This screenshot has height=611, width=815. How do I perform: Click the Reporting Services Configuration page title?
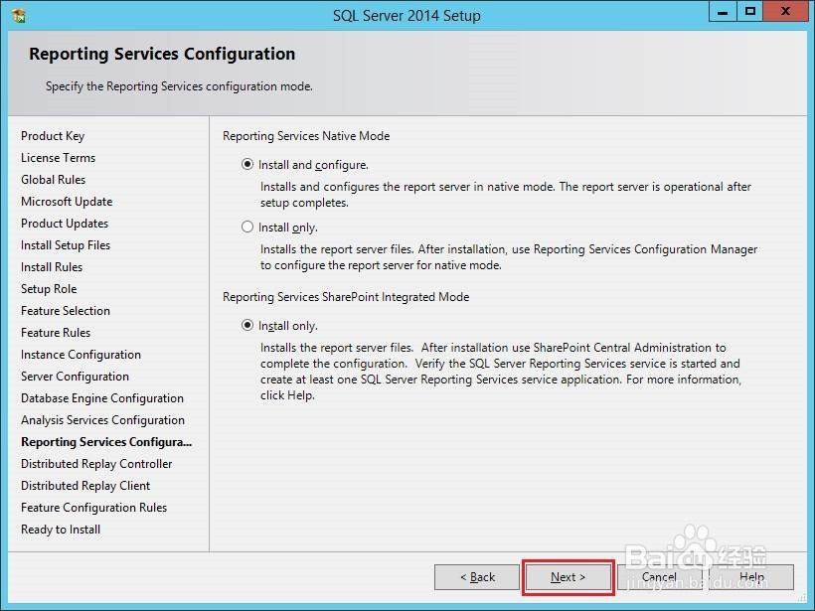tap(162, 54)
